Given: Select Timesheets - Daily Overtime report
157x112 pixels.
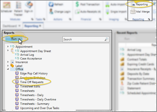Looking at the screenshot, I should coord(38,99).
